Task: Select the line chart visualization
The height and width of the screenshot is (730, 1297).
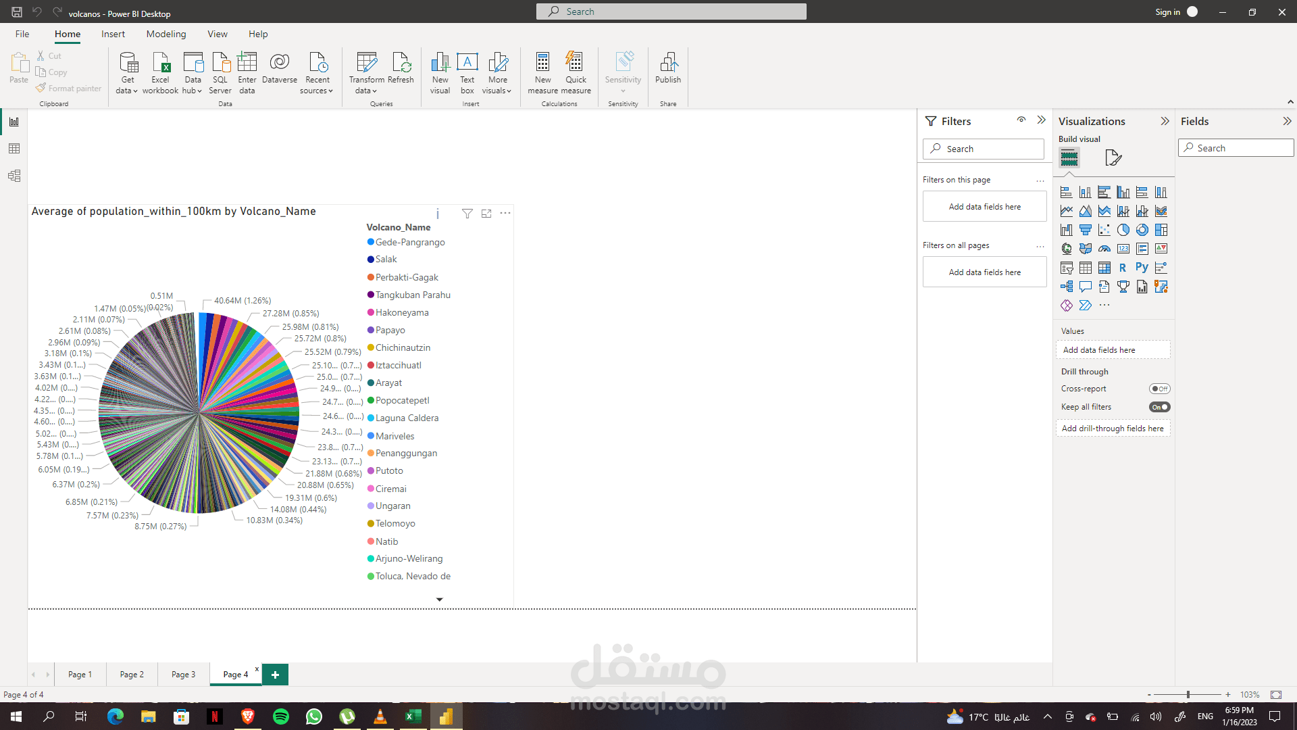Action: pyautogui.click(x=1066, y=211)
